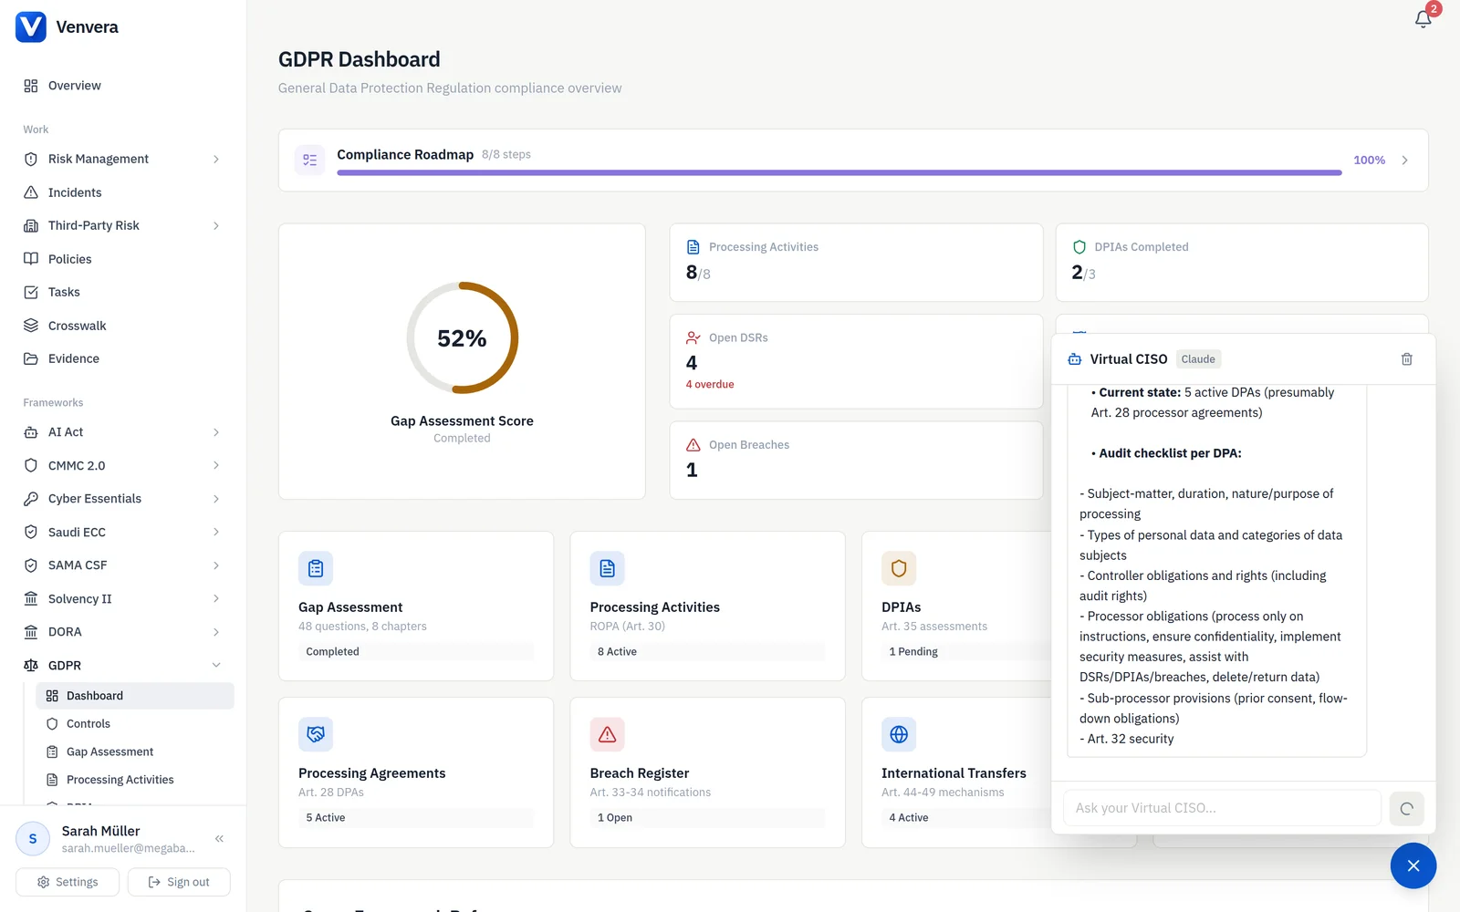This screenshot has width=1460, height=912.
Task: Expand the Risk Management menu
Action: click(216, 159)
